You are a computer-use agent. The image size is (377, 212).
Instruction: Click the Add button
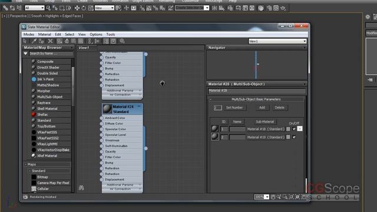262,107
